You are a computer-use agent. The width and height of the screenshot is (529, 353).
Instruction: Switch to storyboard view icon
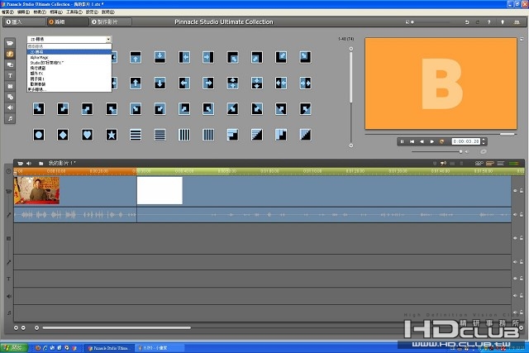pyautogui.click(x=479, y=164)
